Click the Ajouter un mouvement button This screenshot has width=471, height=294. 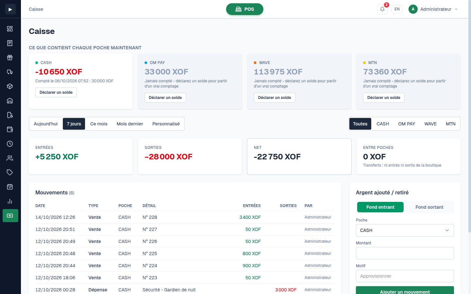point(405,290)
